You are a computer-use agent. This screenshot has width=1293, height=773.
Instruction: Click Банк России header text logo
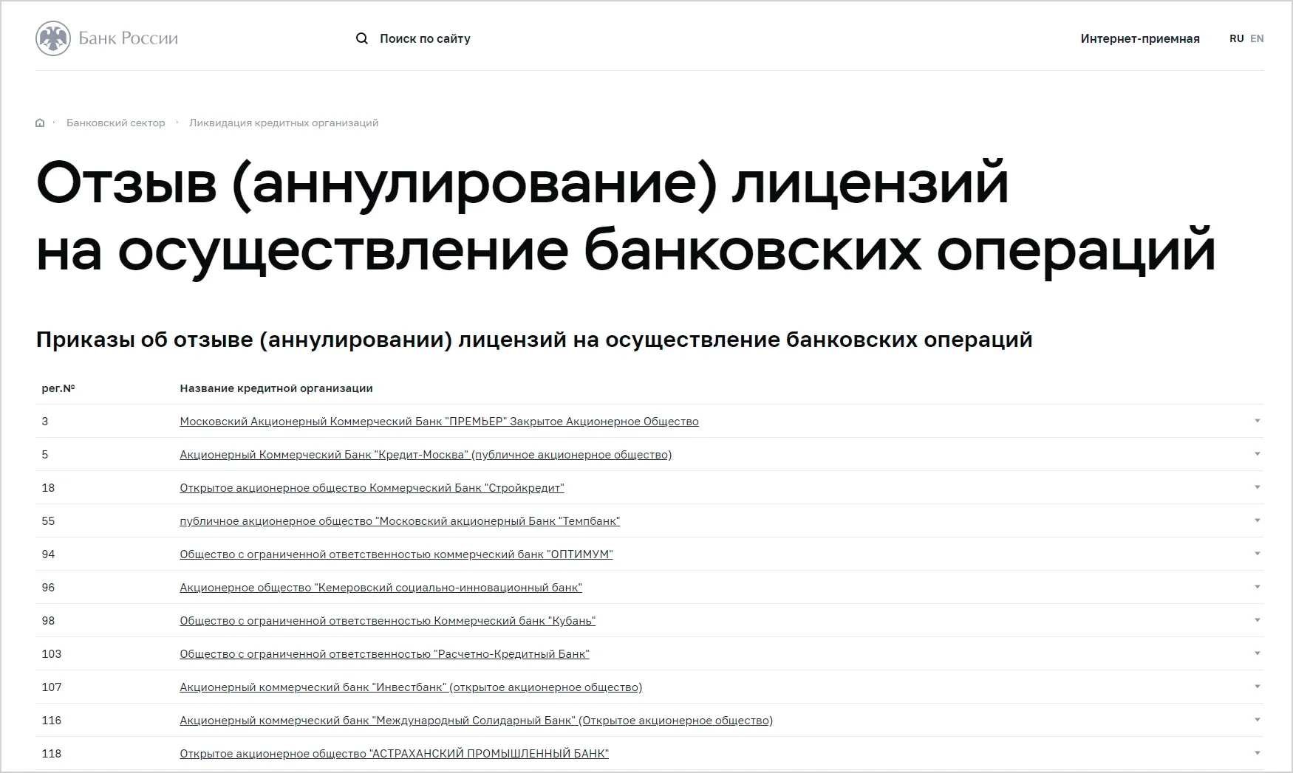(129, 38)
